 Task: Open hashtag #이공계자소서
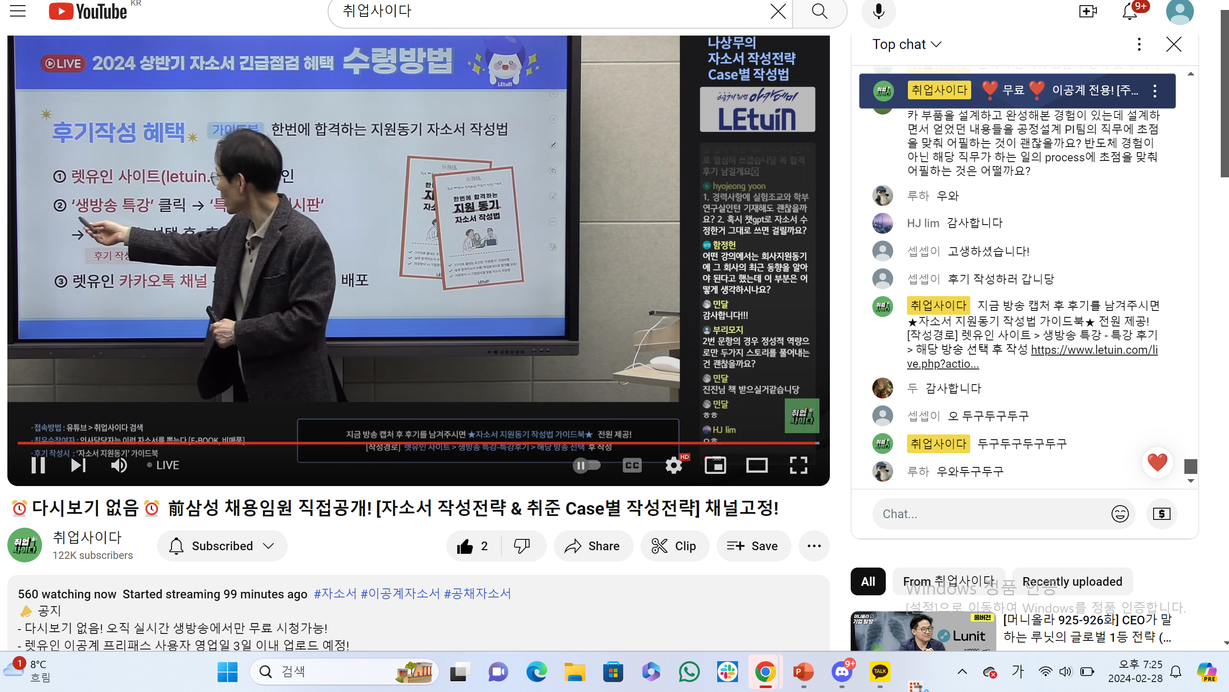point(400,594)
